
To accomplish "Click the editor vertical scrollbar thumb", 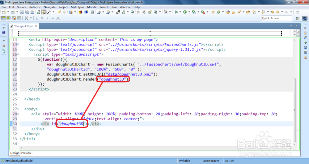I will point(294,110).
